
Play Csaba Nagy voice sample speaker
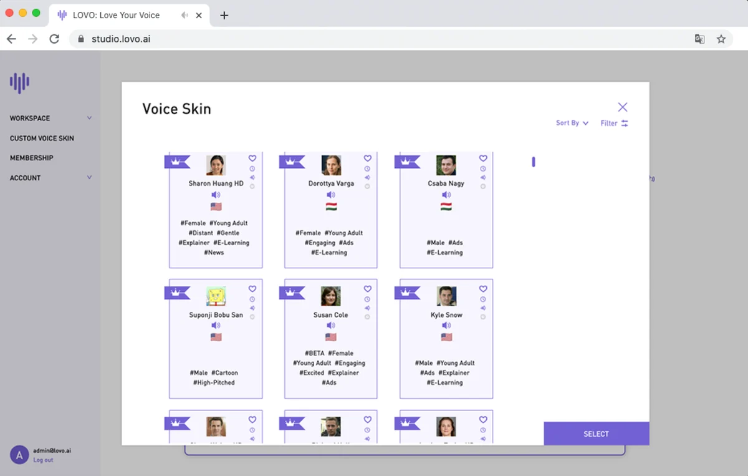point(446,195)
